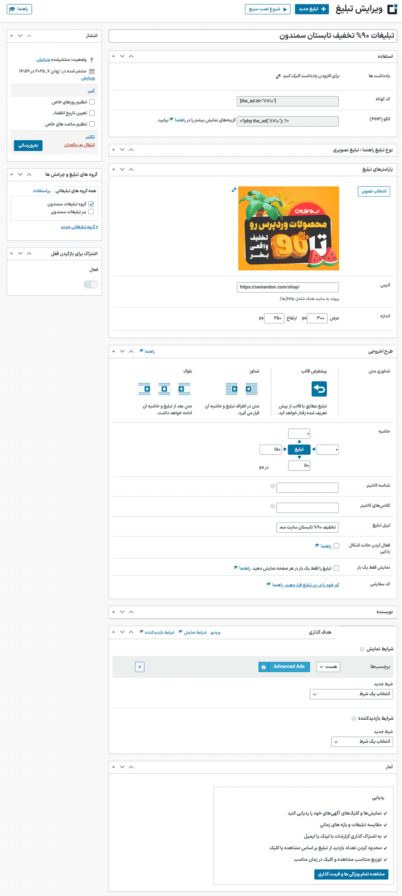This screenshot has height=896, width=402.
Task: Select the theme default (پیشفرض قالب) position icon
Action: (319, 389)
